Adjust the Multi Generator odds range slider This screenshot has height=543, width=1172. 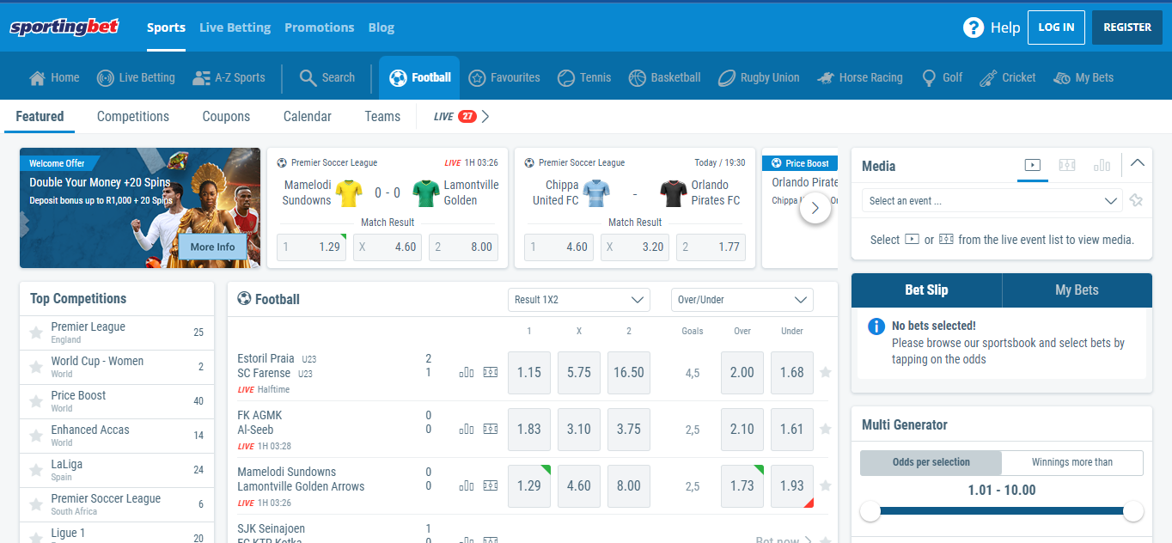[870, 510]
